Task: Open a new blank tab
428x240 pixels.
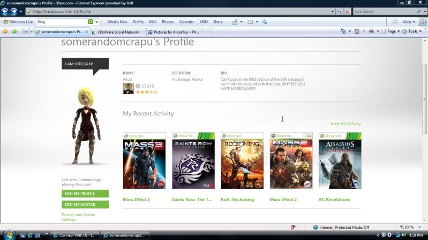Action: coord(207,32)
